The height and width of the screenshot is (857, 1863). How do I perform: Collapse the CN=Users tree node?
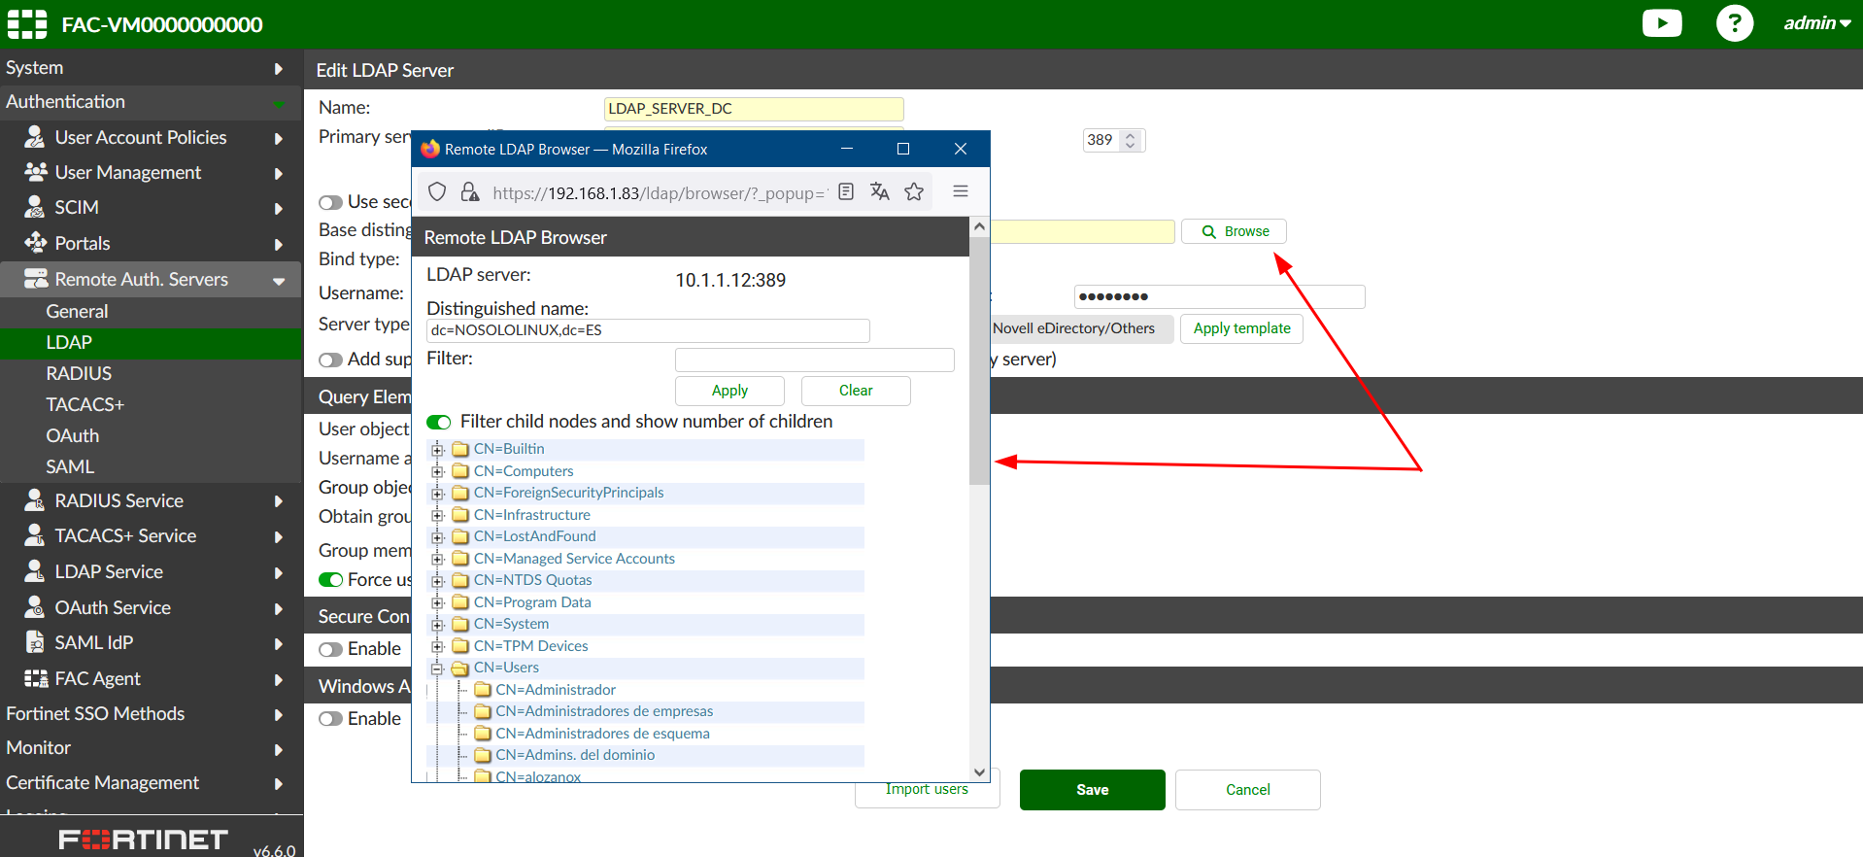[437, 668]
